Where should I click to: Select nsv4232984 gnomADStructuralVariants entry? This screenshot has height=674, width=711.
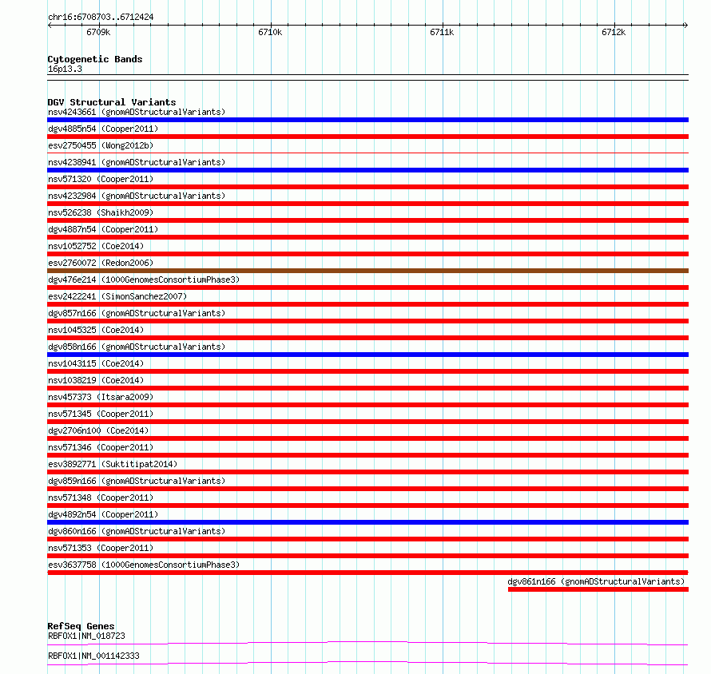click(137, 196)
